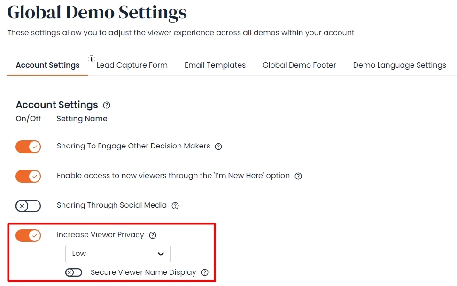This screenshot has height=286, width=457.
Task: Click the Increase Viewer Privacy label text
Action: coord(100,235)
